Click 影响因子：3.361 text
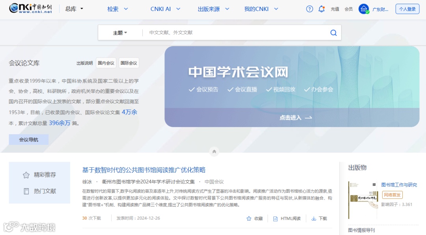Image resolution: width=426 pixels, height=235 pixels. [x=397, y=204]
